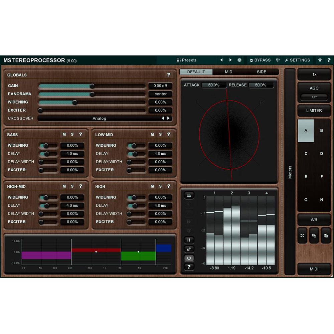Screen dimensions: 334x334
Task: Open the Panorama center value selector
Action: coord(160,94)
